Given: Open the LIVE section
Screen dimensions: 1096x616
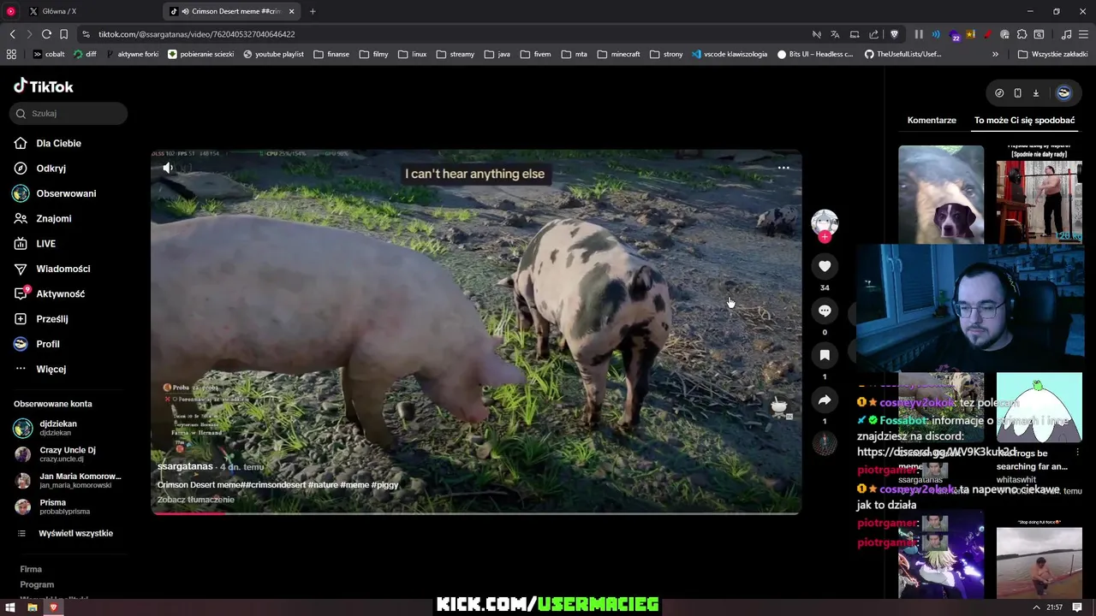Looking at the screenshot, I should (46, 244).
